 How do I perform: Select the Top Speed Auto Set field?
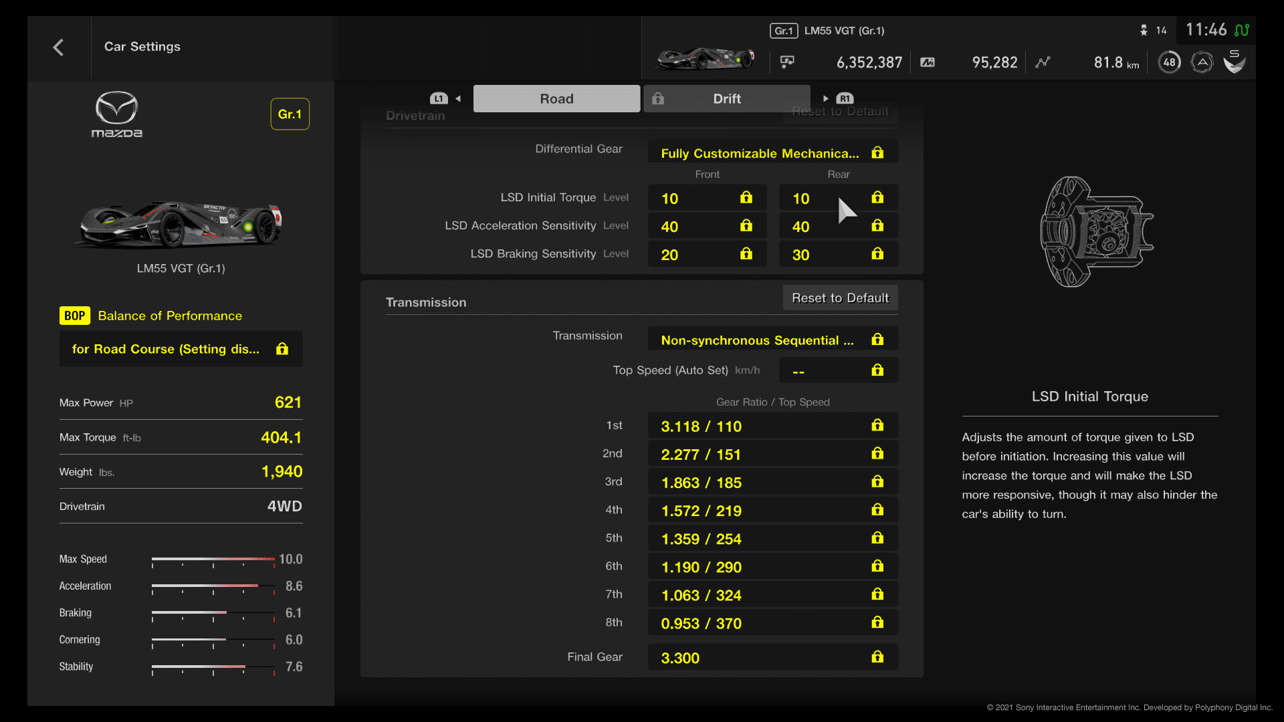point(838,370)
